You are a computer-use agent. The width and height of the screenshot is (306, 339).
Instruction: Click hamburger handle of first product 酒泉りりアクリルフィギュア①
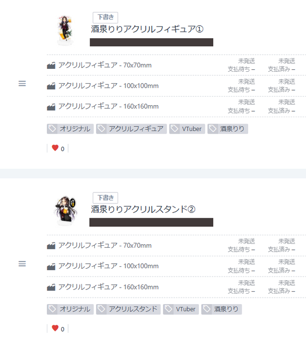(x=22, y=83)
